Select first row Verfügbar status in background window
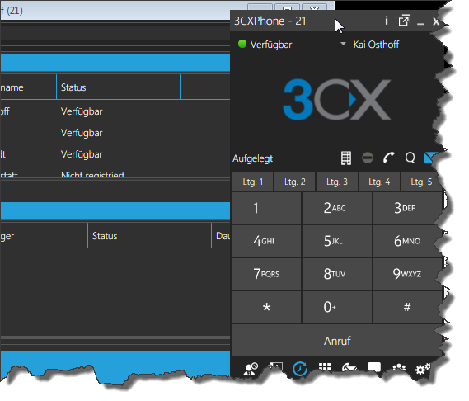This screenshot has height=401, width=469. click(x=82, y=111)
